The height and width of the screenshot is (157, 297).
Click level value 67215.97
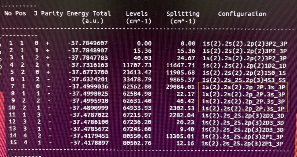click(138, 115)
